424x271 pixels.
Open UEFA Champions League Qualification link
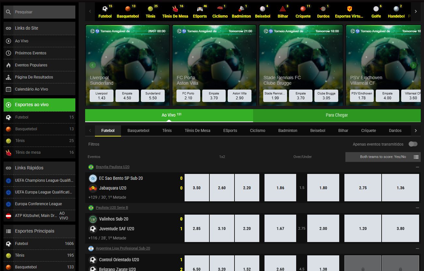39,180
